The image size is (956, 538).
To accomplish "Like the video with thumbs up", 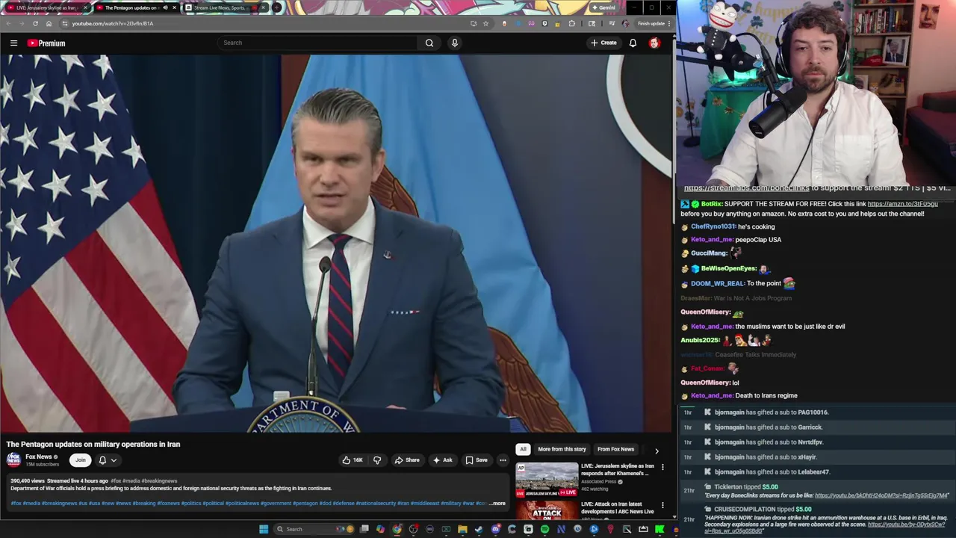I will (353, 460).
